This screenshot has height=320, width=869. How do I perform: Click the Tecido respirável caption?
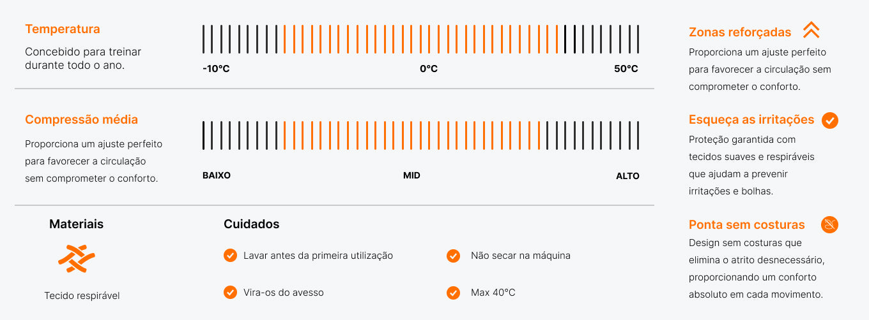(82, 296)
